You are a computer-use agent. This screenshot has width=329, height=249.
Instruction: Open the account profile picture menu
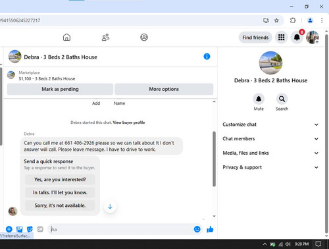coord(313,38)
